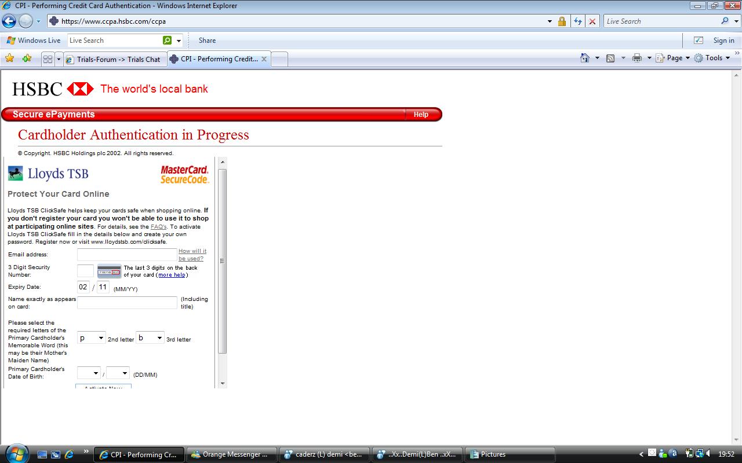Screen dimensions: 742x463
Task: Click the Help button on Secure ePayments bar
Action: [x=421, y=115]
